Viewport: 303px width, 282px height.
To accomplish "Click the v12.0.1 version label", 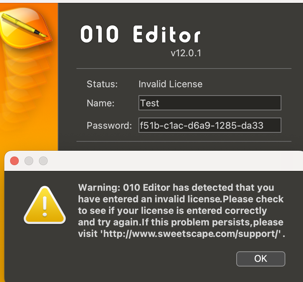I will click(x=186, y=53).
